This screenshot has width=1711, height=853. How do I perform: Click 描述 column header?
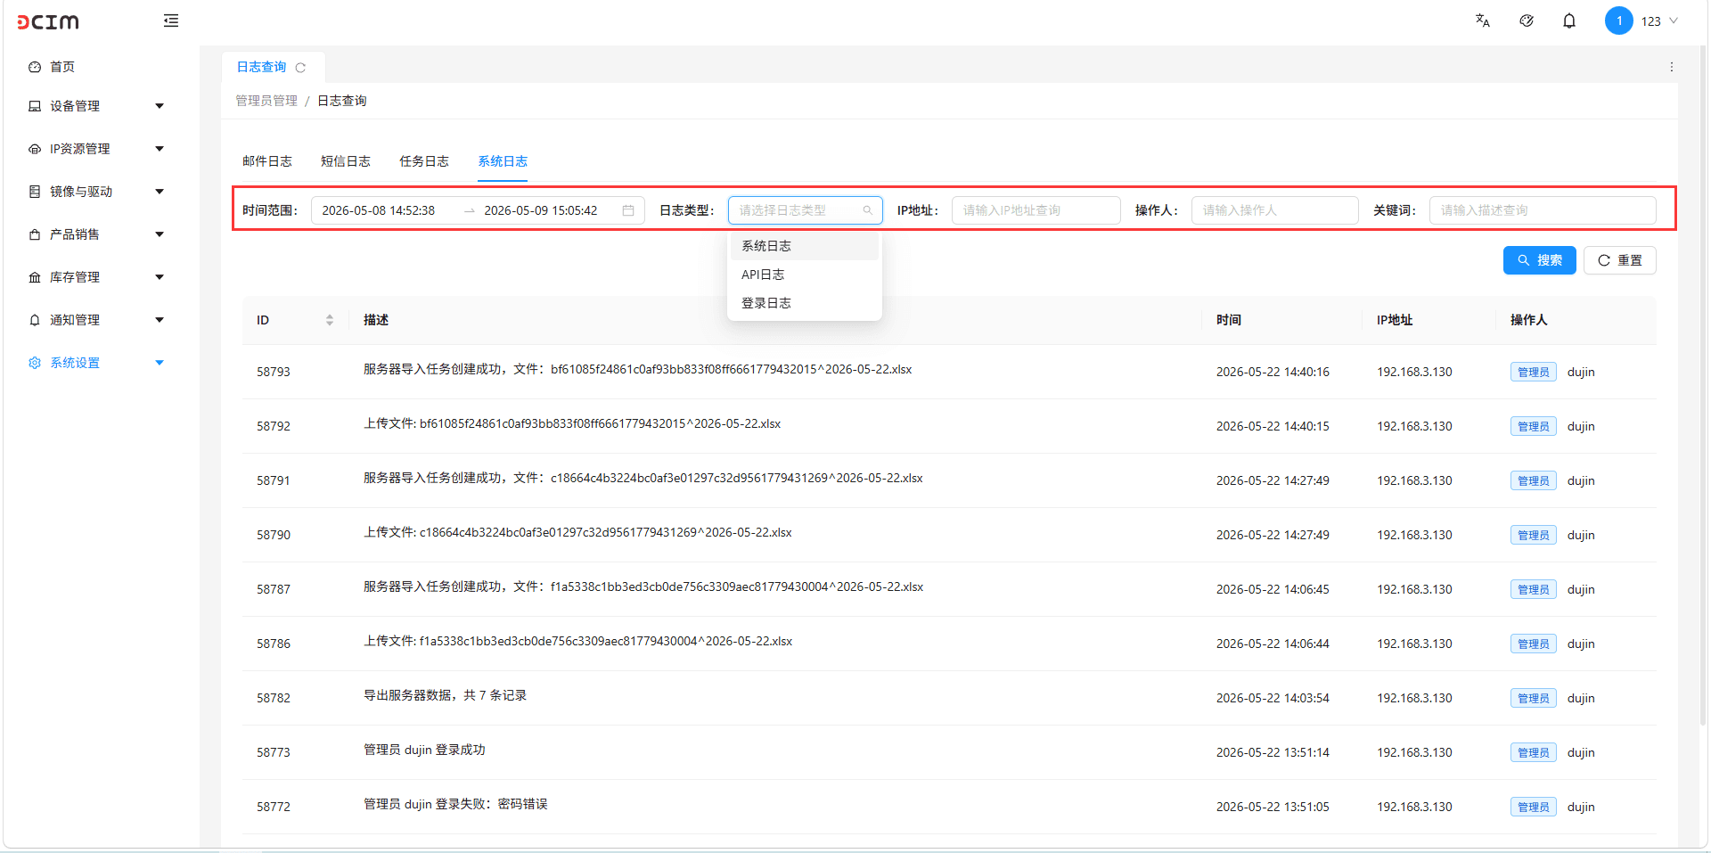click(376, 320)
